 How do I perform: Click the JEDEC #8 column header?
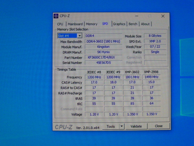tap(94, 72)
